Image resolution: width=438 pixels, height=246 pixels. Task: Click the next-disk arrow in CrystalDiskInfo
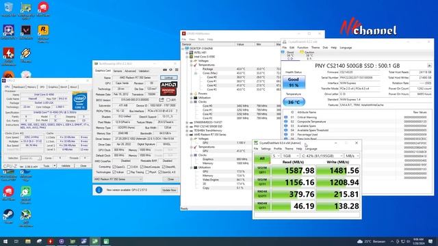pyautogui.click(x=429, y=66)
